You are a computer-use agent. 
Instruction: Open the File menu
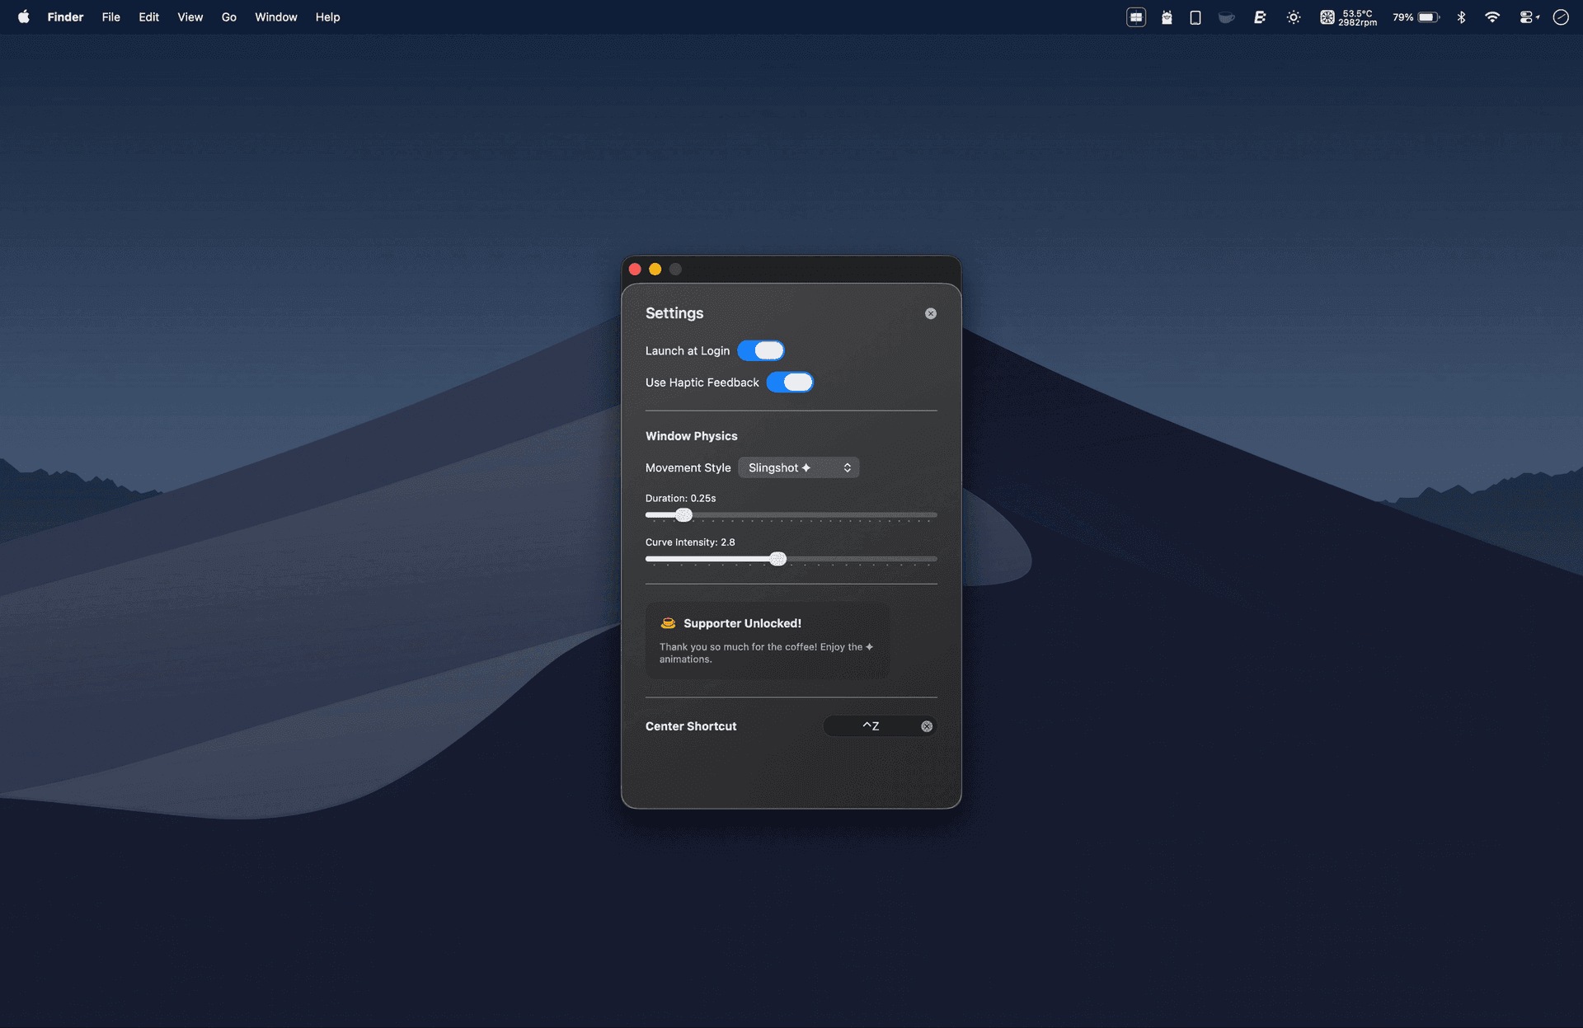click(111, 16)
